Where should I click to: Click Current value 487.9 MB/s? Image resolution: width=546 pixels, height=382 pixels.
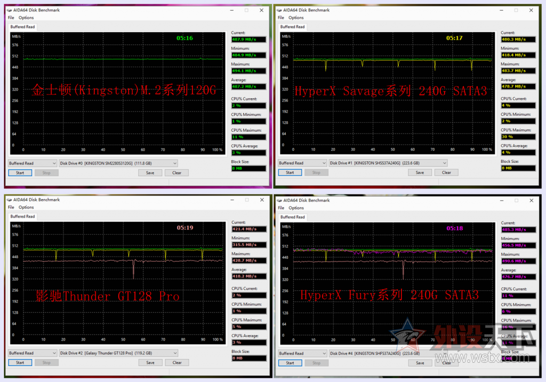(248, 39)
